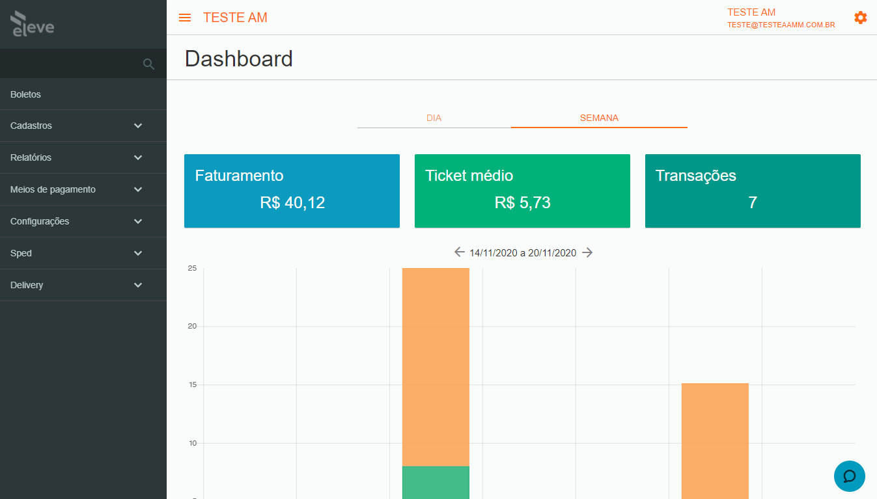877x499 pixels.
Task: Open Boletos from the sidebar
Action: [x=26, y=94]
